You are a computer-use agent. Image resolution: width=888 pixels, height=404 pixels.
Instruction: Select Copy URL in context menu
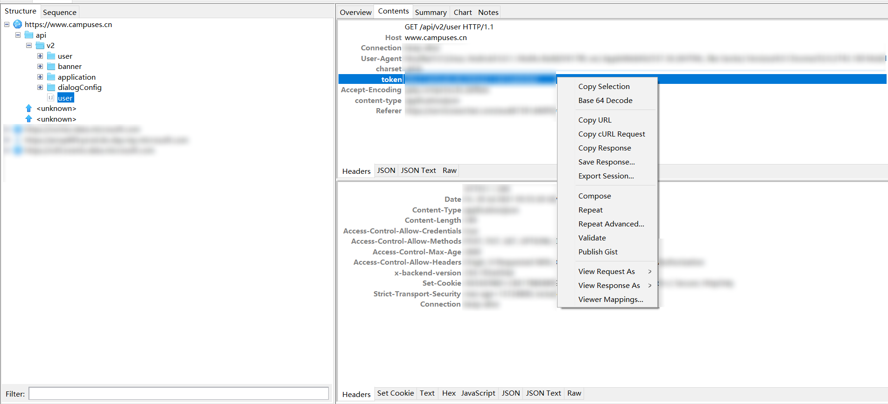[607, 120]
